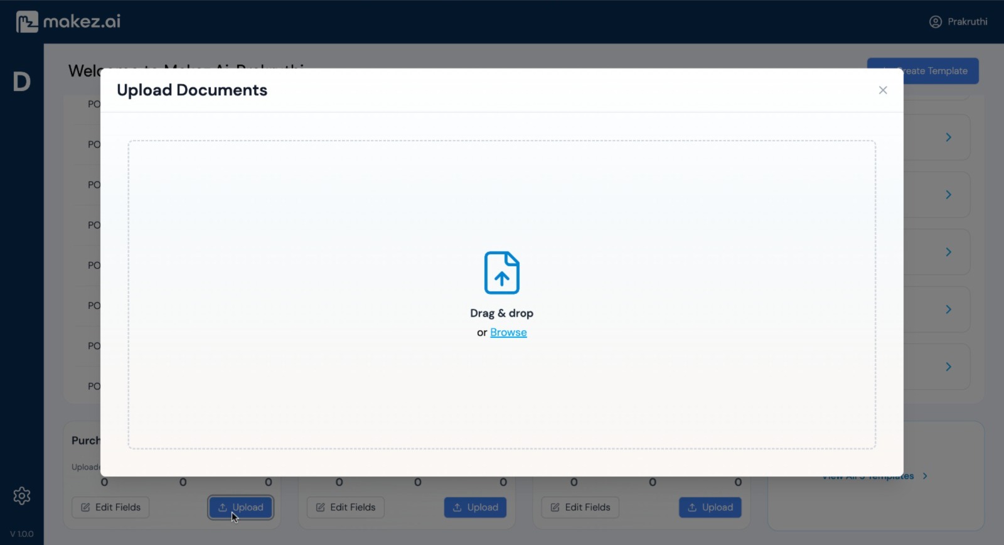Click the Drag & drop upload area
Viewport: 1004px width, 545px height.
click(502, 294)
